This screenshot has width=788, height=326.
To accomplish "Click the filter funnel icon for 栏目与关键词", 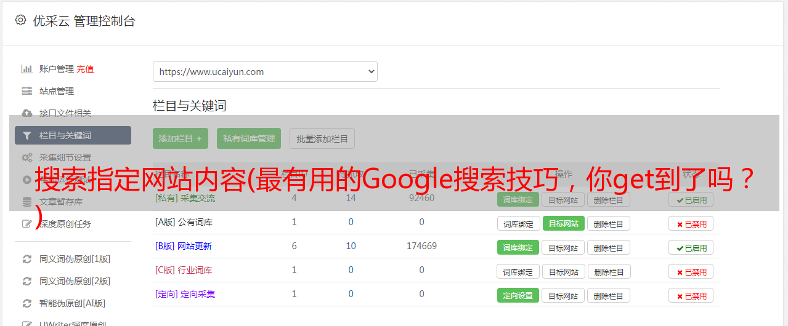I will tap(27, 135).
